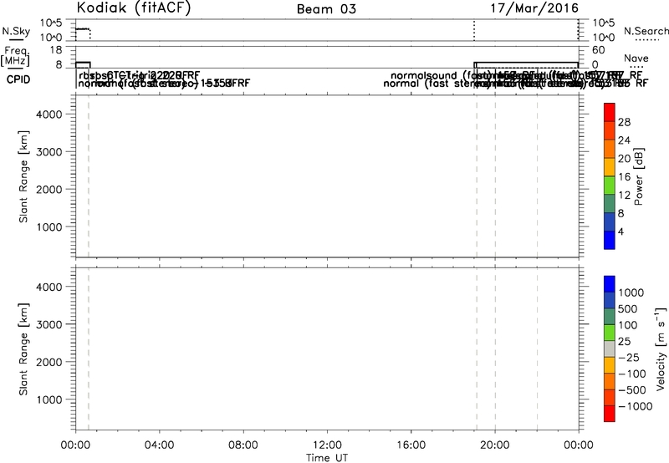Click the 'N.Sky' legend label
This screenshot has width=669, height=463.
click(16, 31)
